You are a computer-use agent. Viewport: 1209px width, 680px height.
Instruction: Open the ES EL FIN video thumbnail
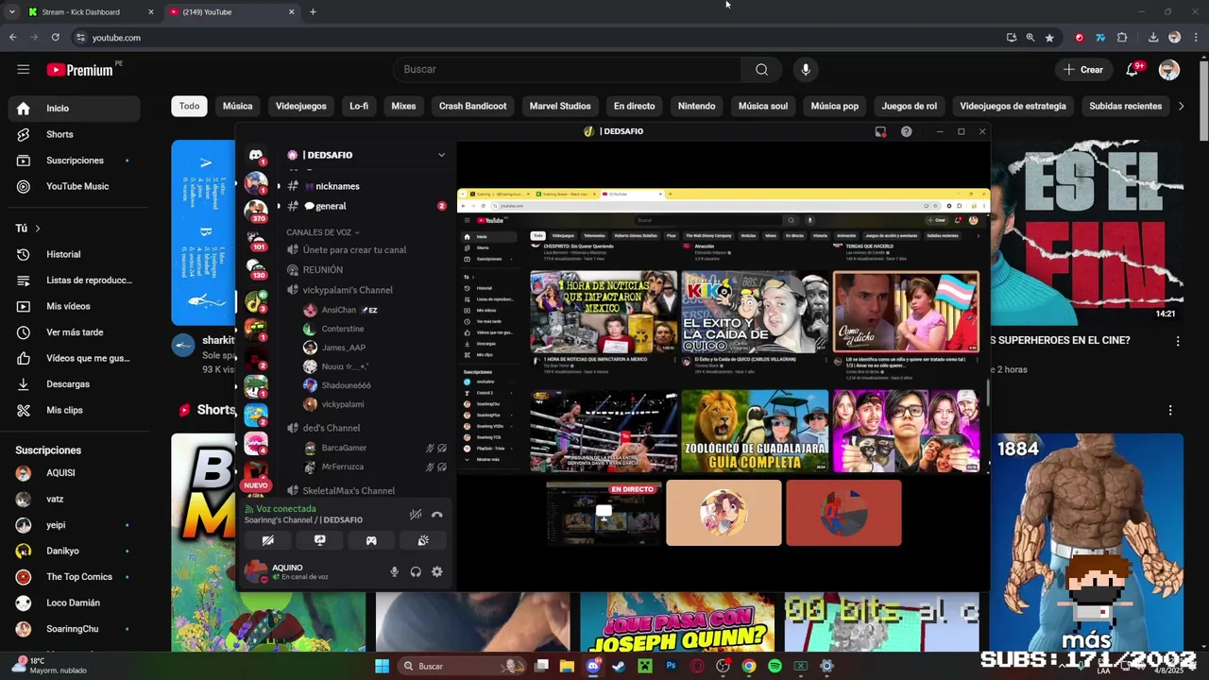1087,233
